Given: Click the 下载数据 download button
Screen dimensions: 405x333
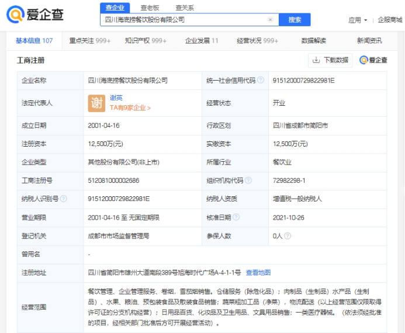Looking at the screenshot, I should [330, 60].
